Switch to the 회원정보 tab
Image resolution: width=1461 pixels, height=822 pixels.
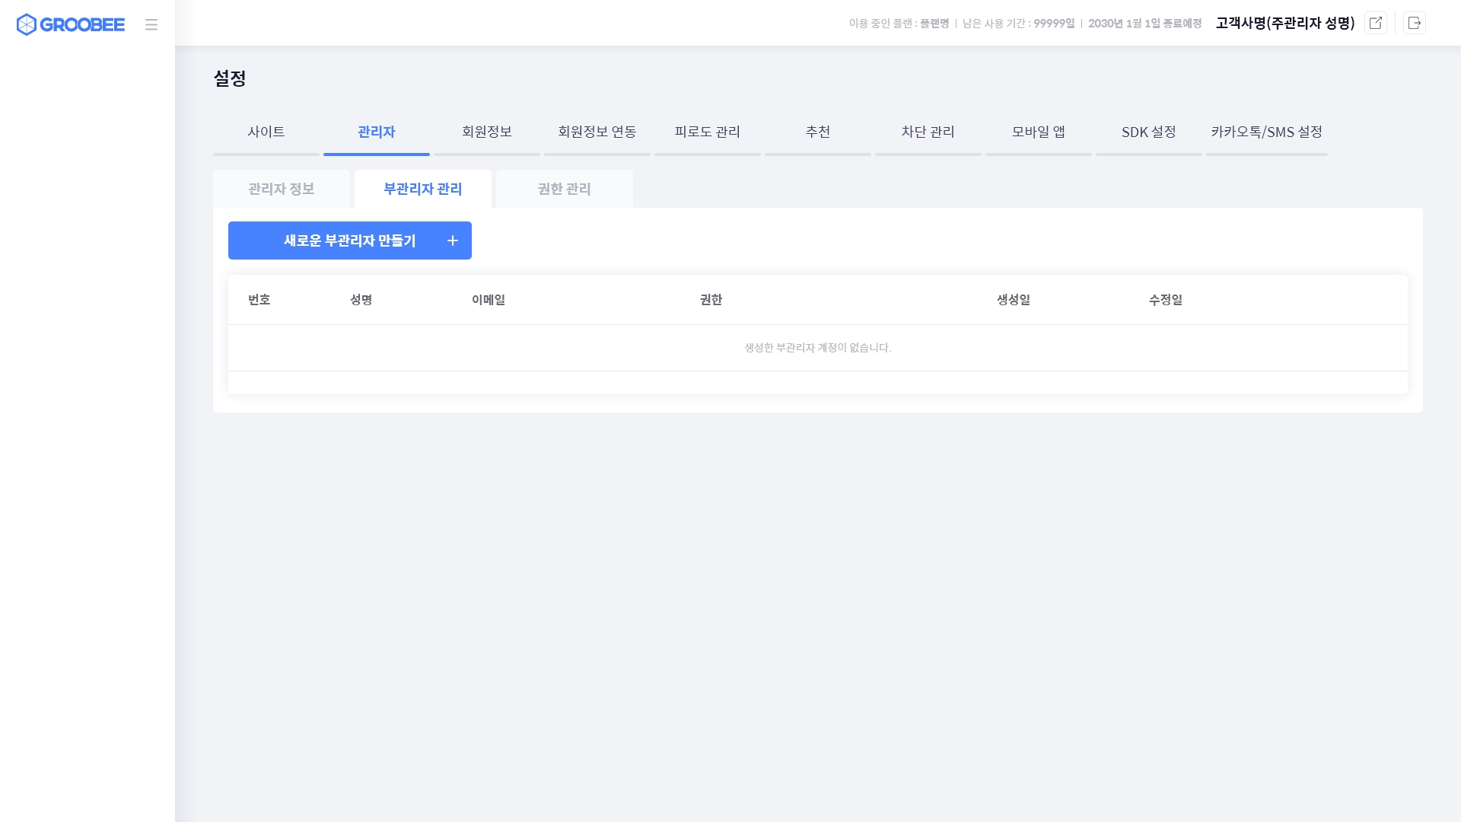pos(487,132)
